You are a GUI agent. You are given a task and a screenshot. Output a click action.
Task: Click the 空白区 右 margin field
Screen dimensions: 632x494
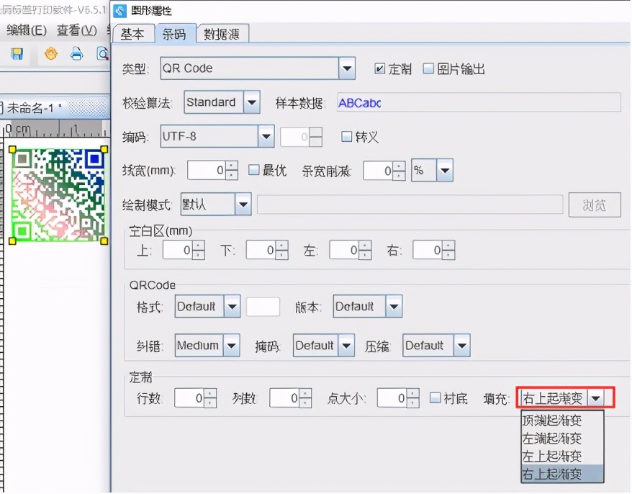pyautogui.click(x=428, y=251)
